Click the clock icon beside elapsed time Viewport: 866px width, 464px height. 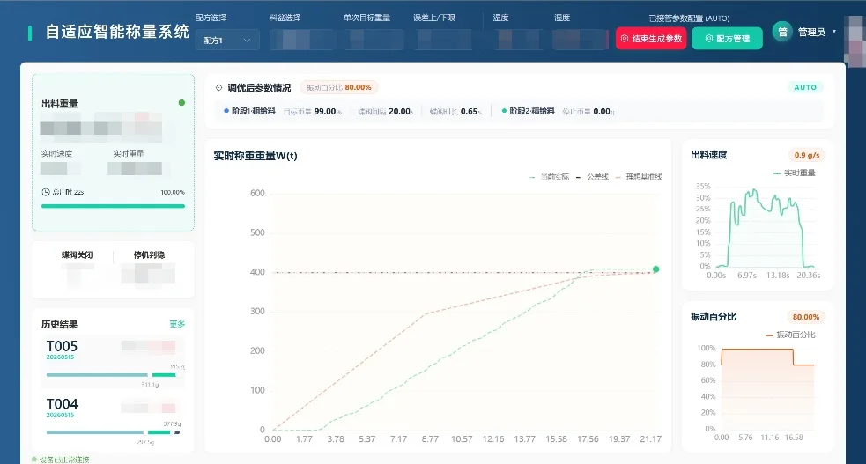point(45,192)
